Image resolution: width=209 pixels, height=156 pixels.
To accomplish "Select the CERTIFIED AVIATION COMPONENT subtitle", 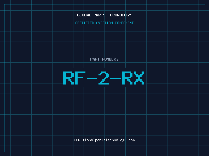I will click(104, 23).
